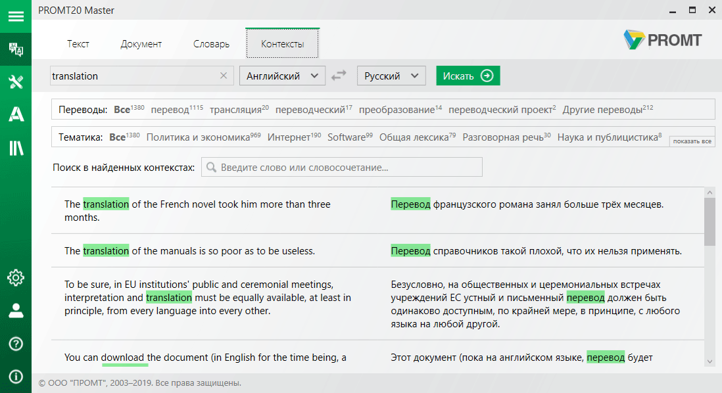
Task: Click Перевод in французского романа sentence
Action: tap(411, 204)
